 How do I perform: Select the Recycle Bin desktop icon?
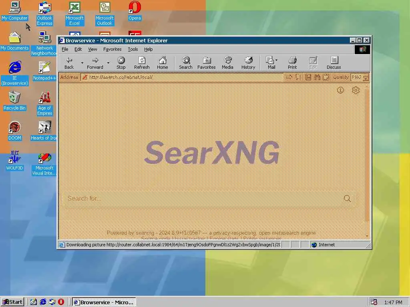[14, 101]
